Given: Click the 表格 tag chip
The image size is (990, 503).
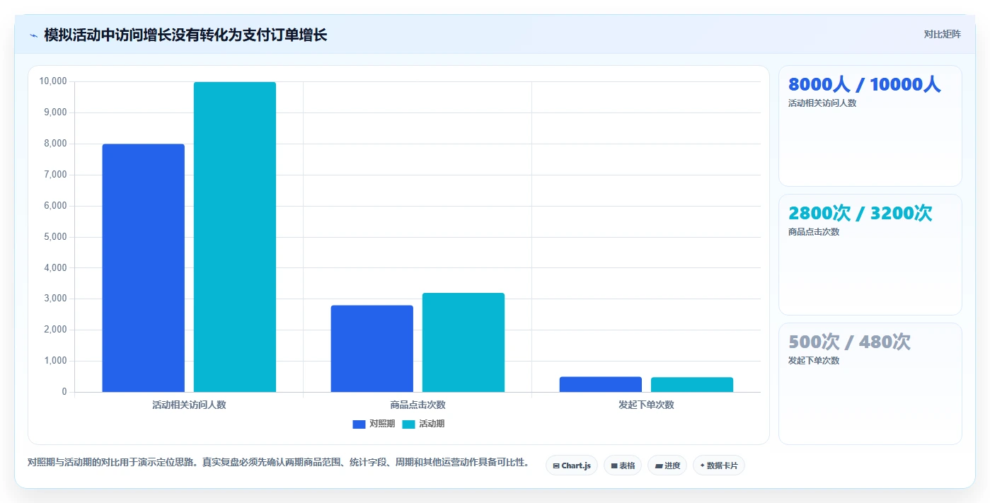Looking at the screenshot, I should [x=623, y=466].
